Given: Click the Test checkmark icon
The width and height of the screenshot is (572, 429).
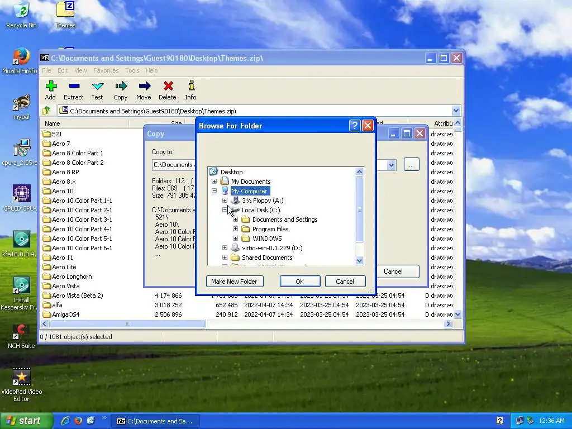Looking at the screenshot, I should pyautogui.click(x=97, y=87).
